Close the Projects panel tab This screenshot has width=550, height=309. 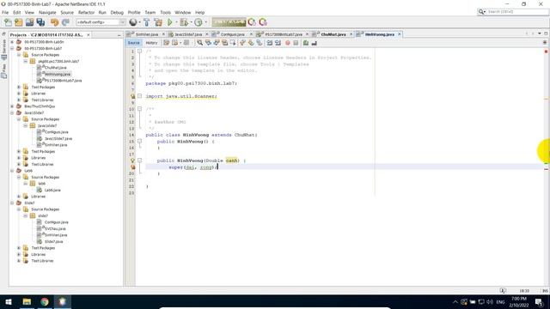click(x=89, y=34)
